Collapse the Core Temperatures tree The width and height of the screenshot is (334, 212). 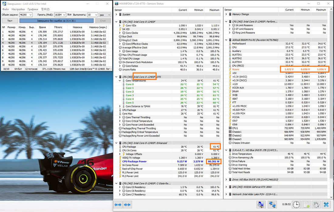coord(120,81)
